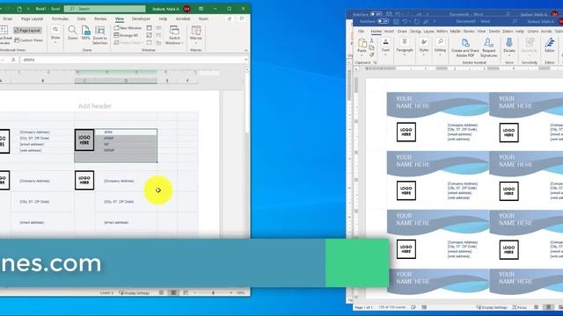The height and width of the screenshot is (316, 563).
Task: Click the Word title bar search icon
Action: [x=515, y=21]
